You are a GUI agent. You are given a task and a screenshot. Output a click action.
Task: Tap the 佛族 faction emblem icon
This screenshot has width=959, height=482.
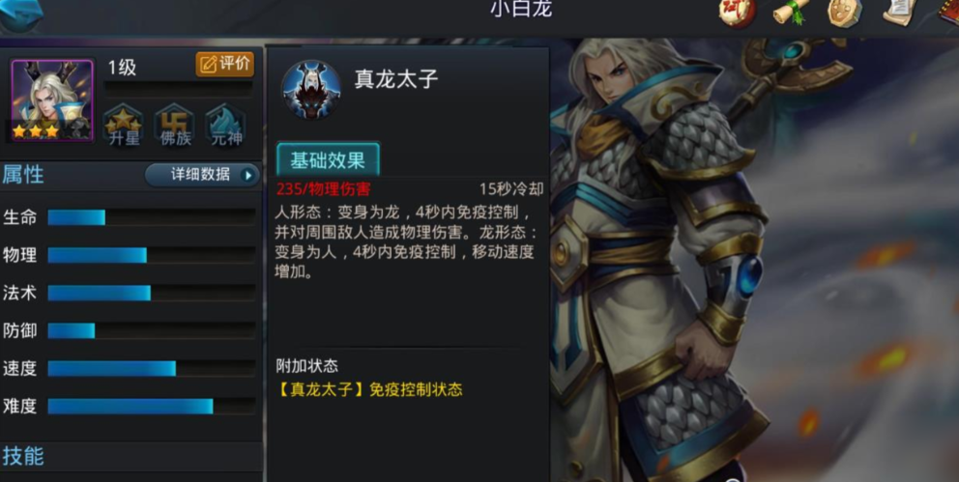coord(176,126)
